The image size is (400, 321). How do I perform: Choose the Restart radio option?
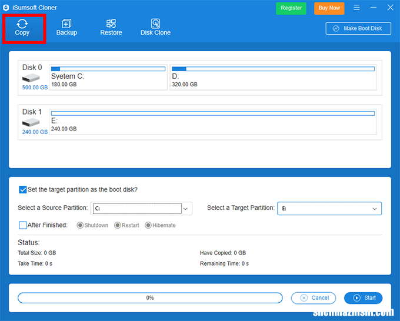(117, 225)
